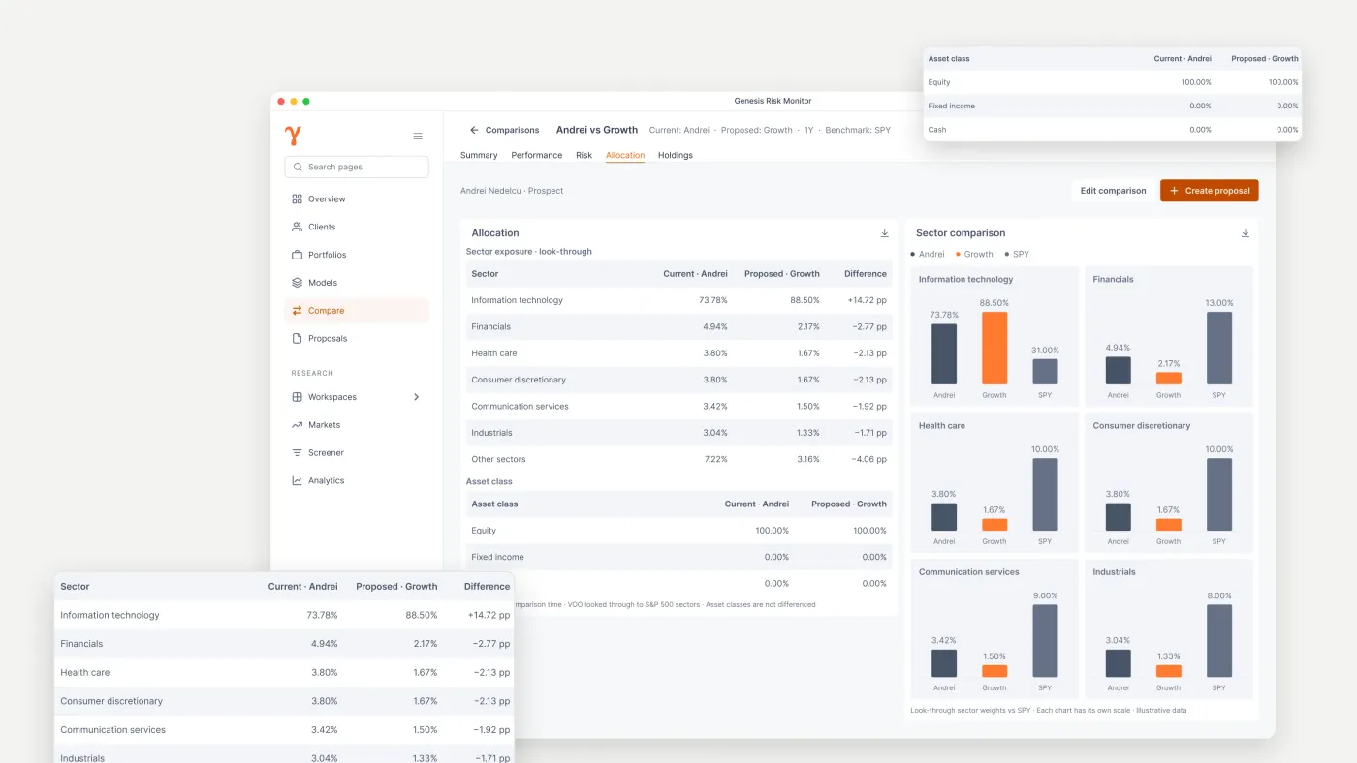Click Fixed income row in main Asset class table
This screenshot has height=763, width=1357.
pyautogui.click(x=678, y=557)
